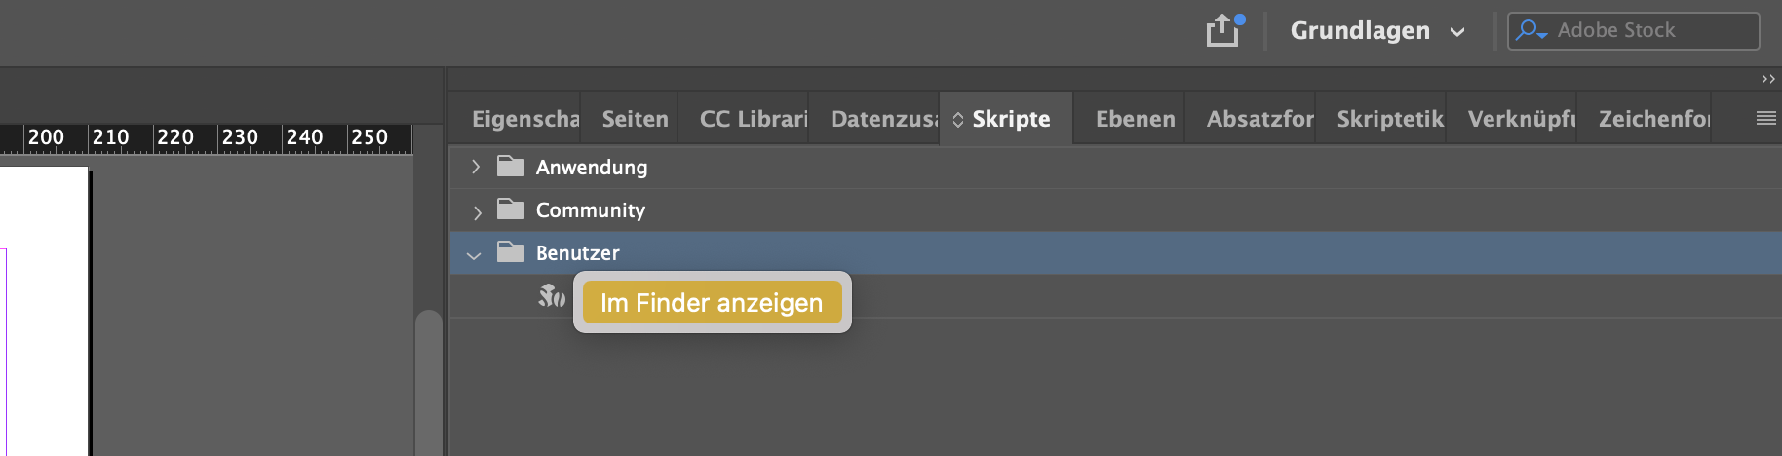1782x456 pixels.
Task: Switch to the Ebenen tab
Action: [1135, 119]
